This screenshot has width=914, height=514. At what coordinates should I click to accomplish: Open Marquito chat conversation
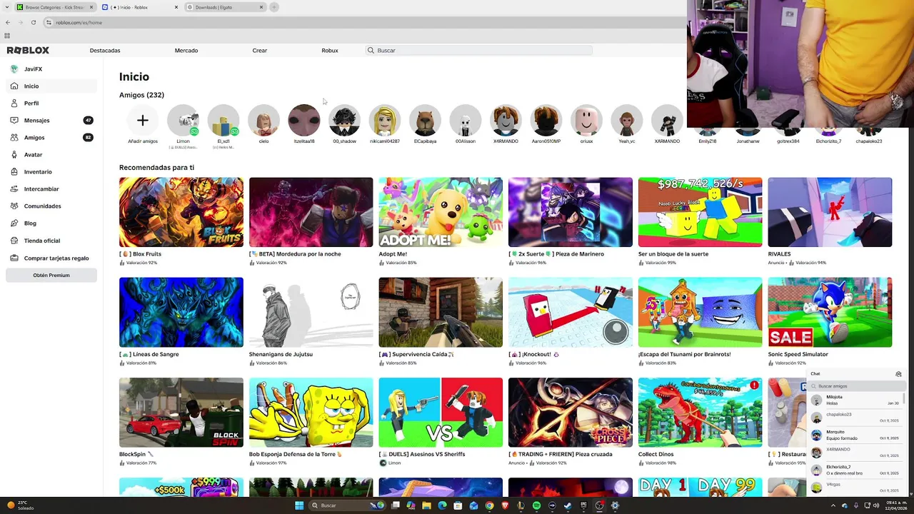click(855, 435)
